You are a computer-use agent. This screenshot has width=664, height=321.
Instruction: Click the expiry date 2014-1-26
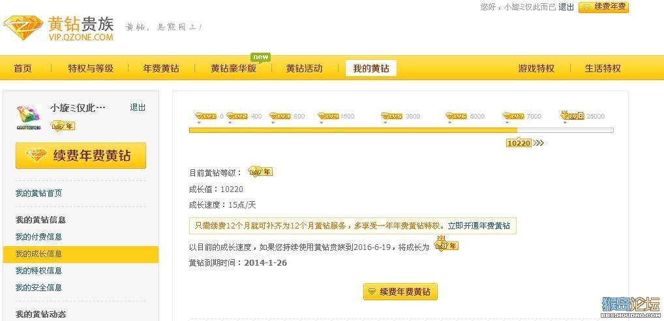265,262
